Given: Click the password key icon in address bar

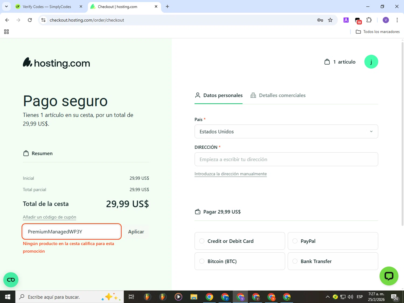Looking at the screenshot, I should [x=320, y=20].
